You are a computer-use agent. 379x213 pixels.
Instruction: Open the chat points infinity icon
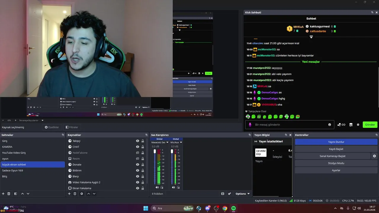point(341,125)
